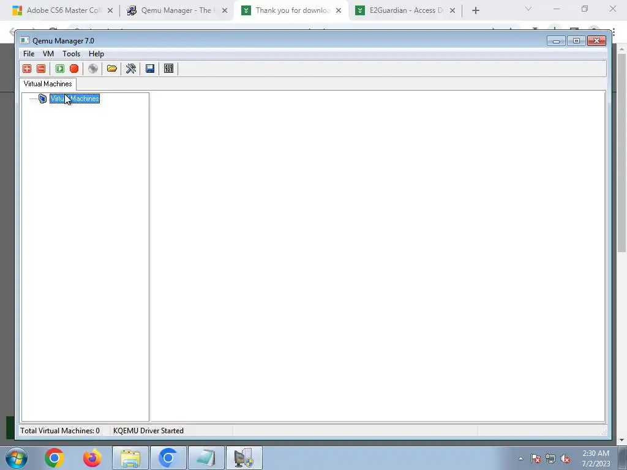Close the E2Guardian browser tab
This screenshot has width=627, height=470.
(x=452, y=11)
